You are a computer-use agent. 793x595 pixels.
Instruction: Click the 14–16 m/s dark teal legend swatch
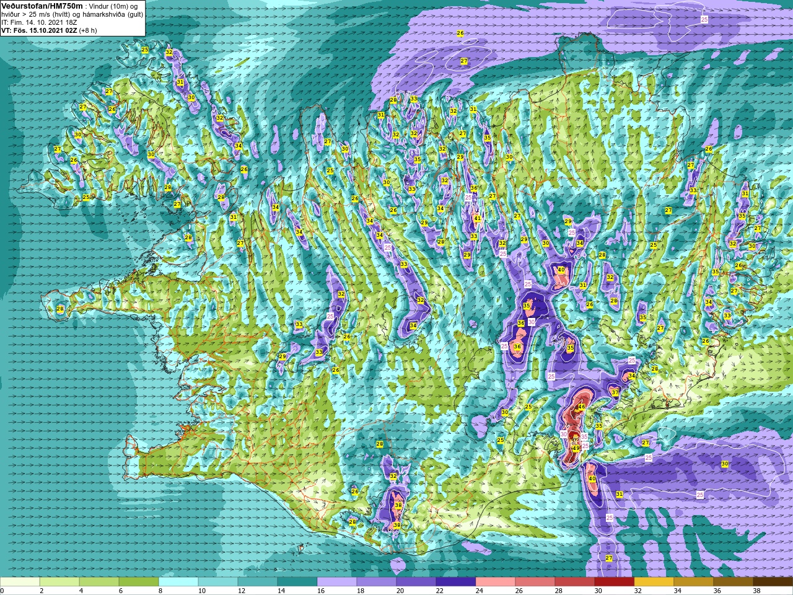pos(297,581)
